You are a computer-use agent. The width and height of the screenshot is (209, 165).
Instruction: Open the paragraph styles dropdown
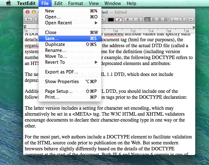point(28,20)
